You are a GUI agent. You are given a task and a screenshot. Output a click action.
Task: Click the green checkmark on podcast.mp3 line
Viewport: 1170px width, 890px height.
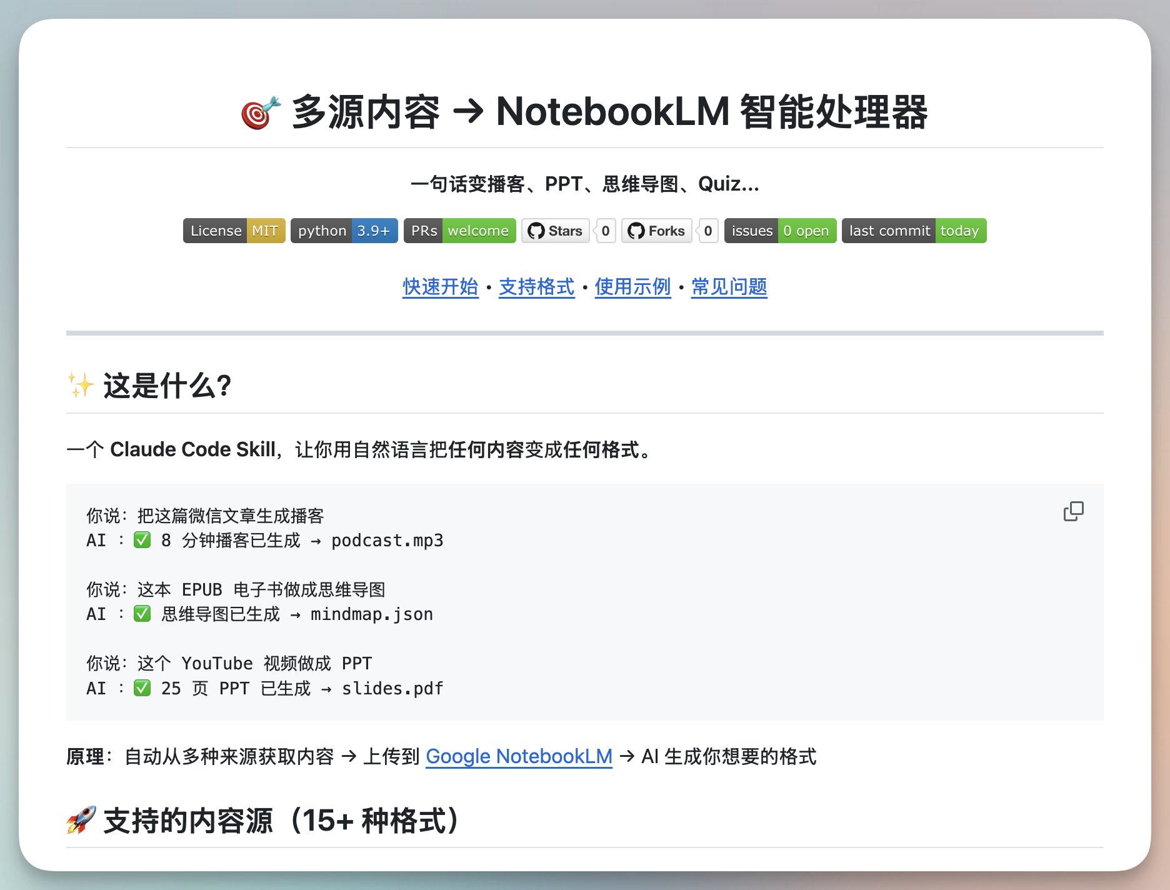(x=142, y=540)
